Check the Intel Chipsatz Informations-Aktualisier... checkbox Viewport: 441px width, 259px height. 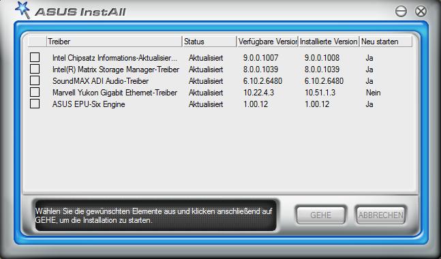(35, 57)
